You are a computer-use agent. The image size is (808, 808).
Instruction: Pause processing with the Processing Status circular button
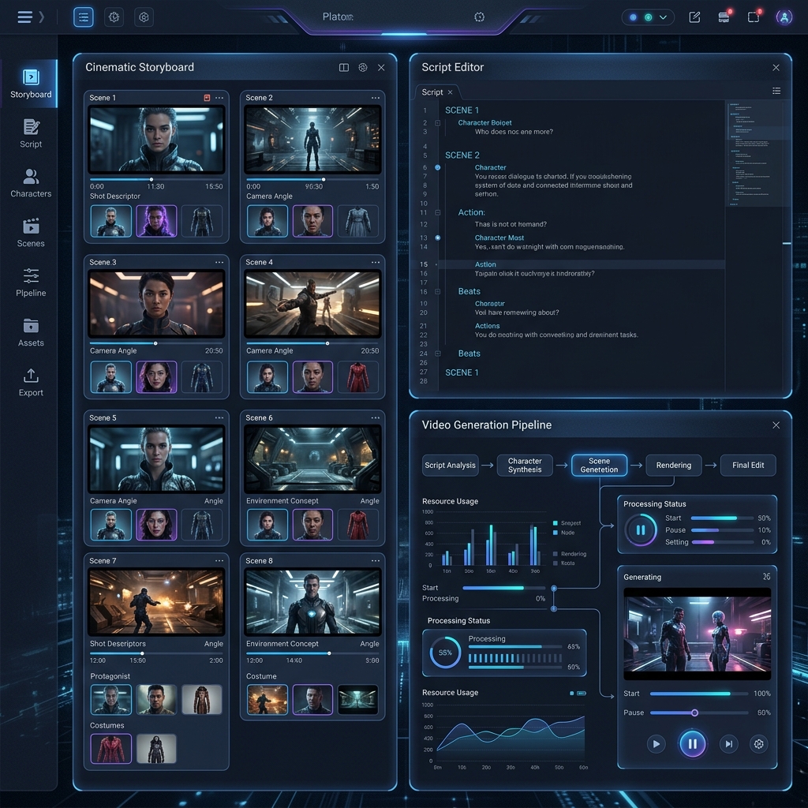(641, 530)
